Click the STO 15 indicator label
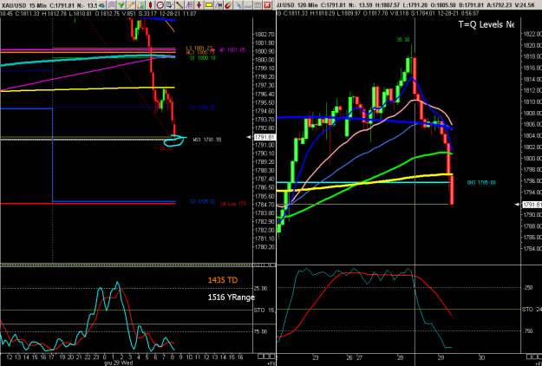Screen dimensions: 542x366 click(x=264, y=310)
